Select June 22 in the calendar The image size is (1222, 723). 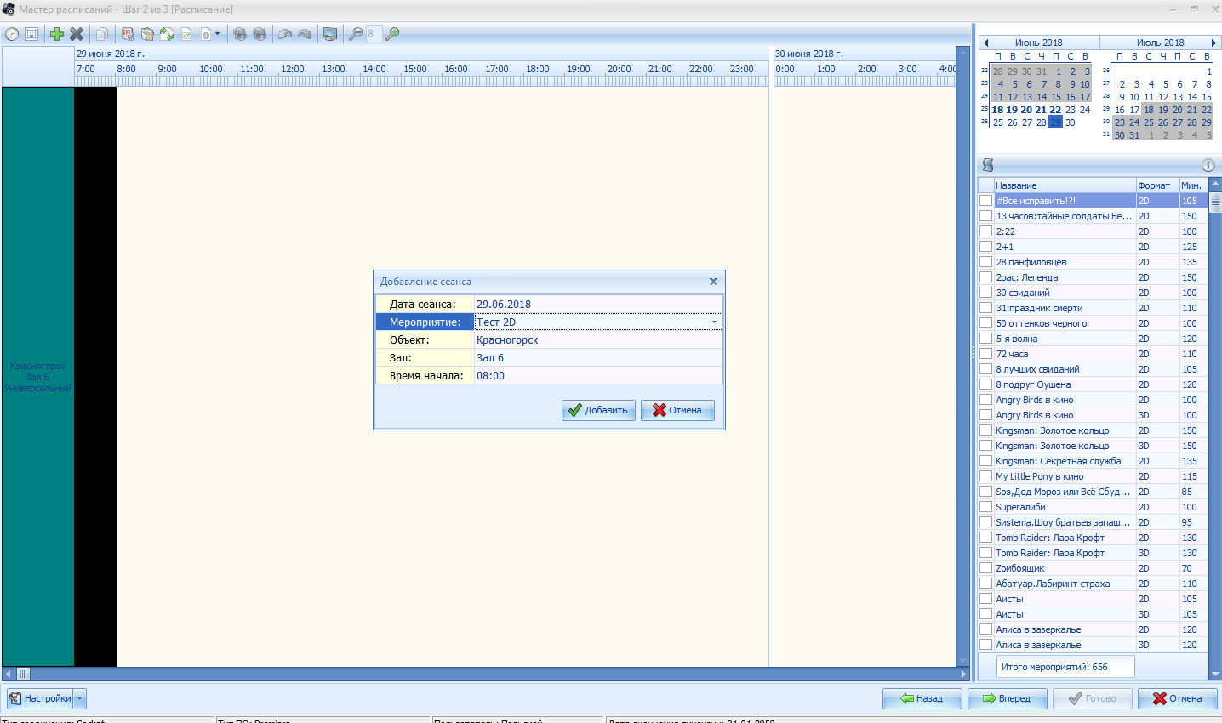point(1055,110)
